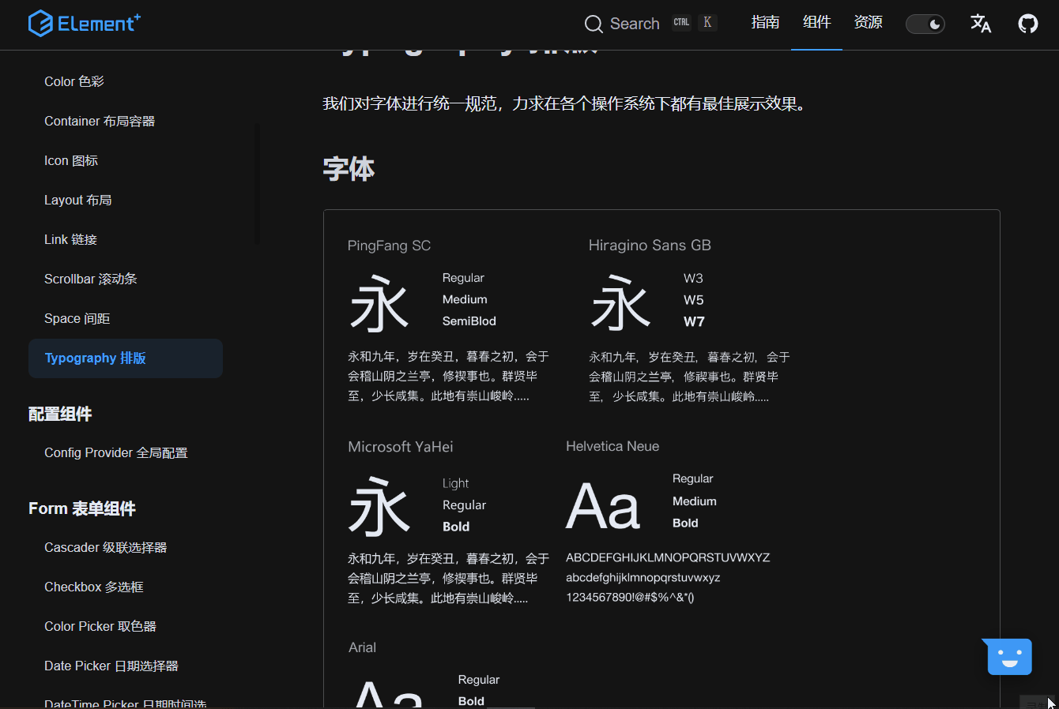Open the GitHub repository icon
Image resolution: width=1059 pixels, height=709 pixels.
point(1028,24)
